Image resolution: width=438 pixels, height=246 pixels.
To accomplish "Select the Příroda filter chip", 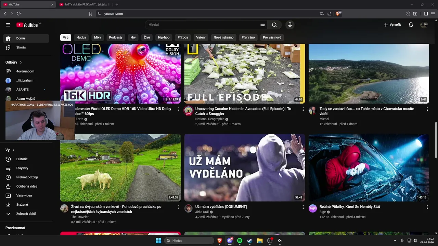I will (183, 38).
